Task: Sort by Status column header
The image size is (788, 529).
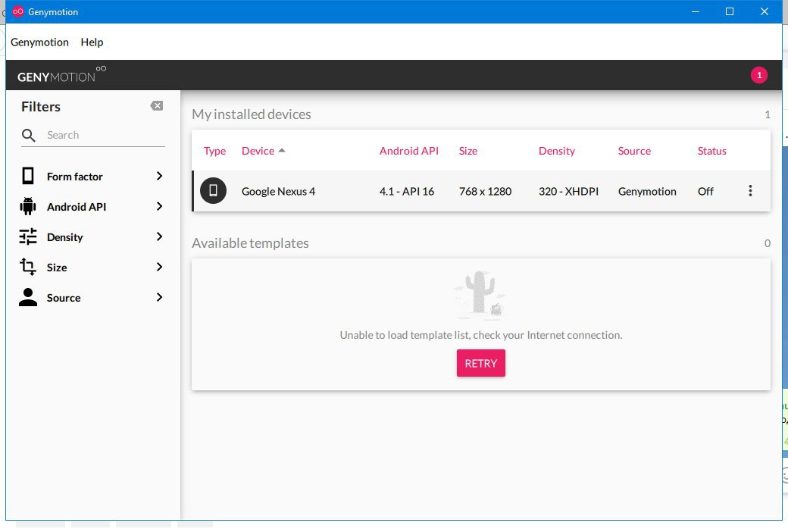Action: coord(711,151)
